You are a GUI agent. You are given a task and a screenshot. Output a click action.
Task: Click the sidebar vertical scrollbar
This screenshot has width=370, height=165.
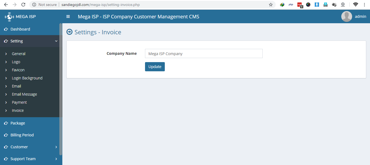click(61, 89)
